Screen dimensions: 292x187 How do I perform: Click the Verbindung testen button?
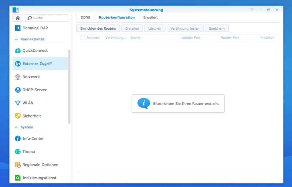tap(185, 29)
